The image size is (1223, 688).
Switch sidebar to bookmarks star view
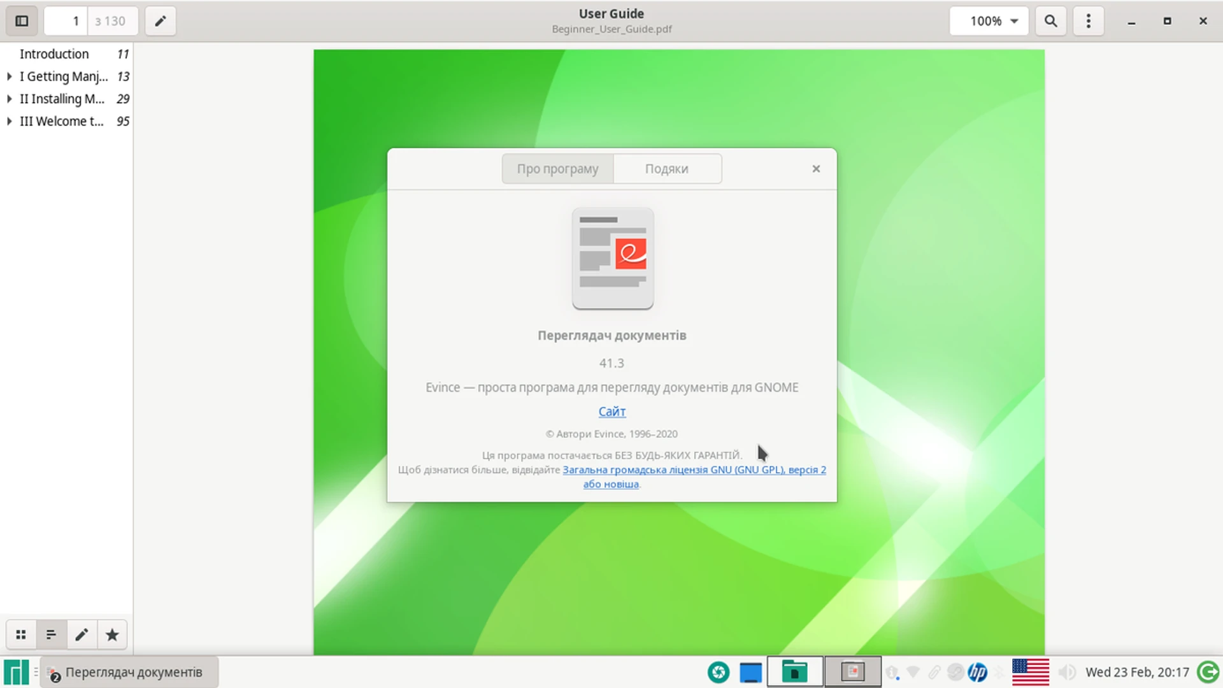pos(112,634)
